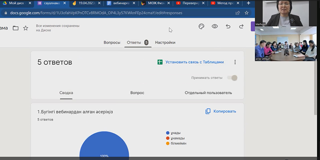Open the three-dot responses menu
The width and height of the screenshot is (320, 160).
click(235, 62)
